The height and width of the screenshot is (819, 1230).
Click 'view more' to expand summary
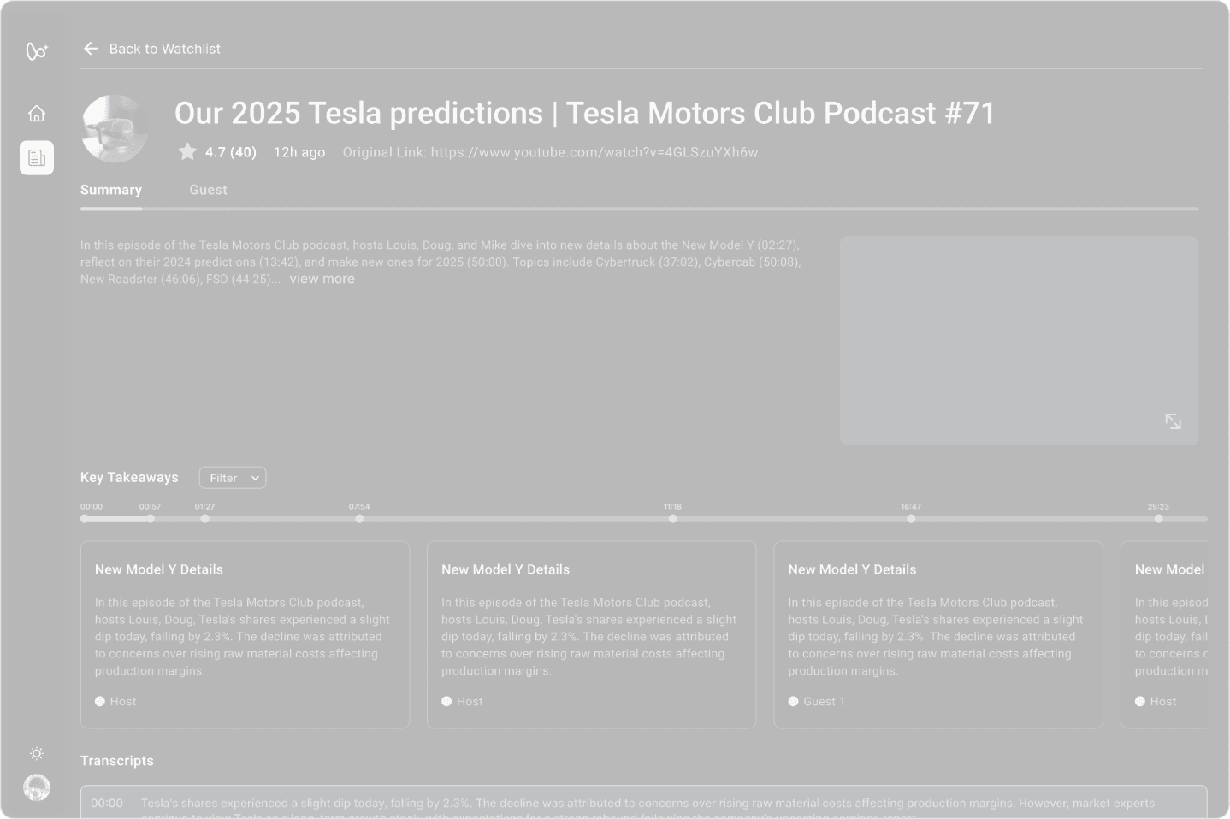(322, 279)
